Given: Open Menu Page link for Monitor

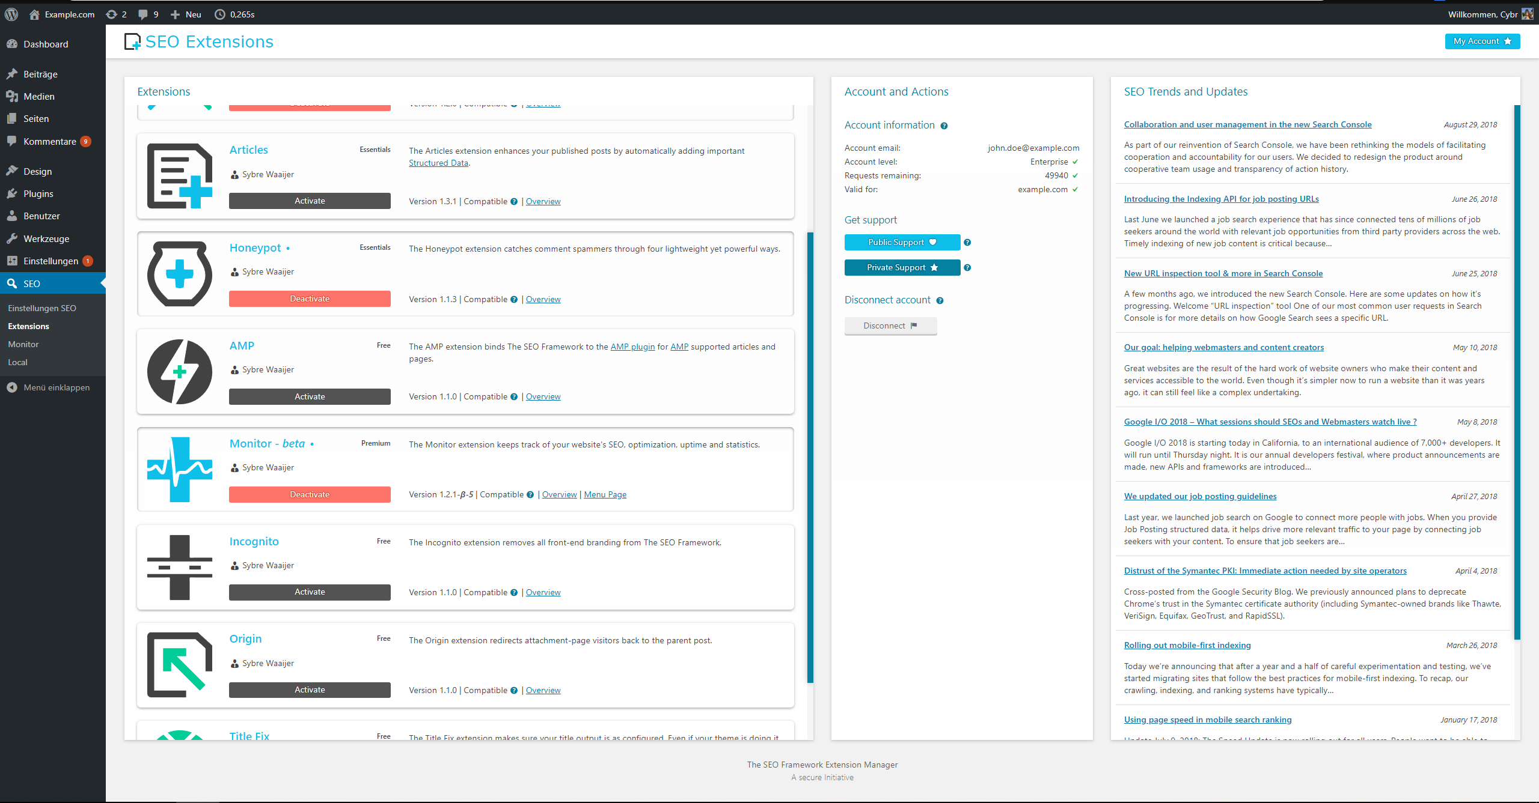Looking at the screenshot, I should (x=605, y=494).
